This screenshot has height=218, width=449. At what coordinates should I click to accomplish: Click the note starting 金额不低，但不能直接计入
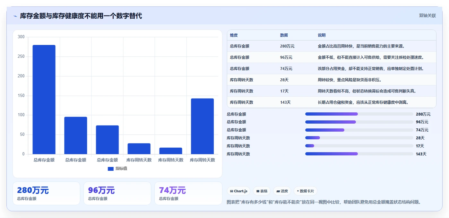372,57
